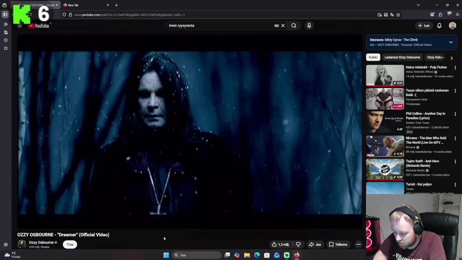The image size is (462, 260).
Task: Like the video with thumbs up
Action: pyautogui.click(x=280, y=244)
